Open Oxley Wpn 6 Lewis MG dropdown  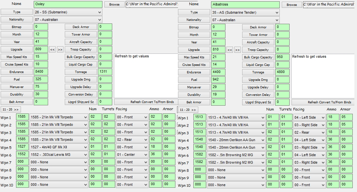(59, 155)
